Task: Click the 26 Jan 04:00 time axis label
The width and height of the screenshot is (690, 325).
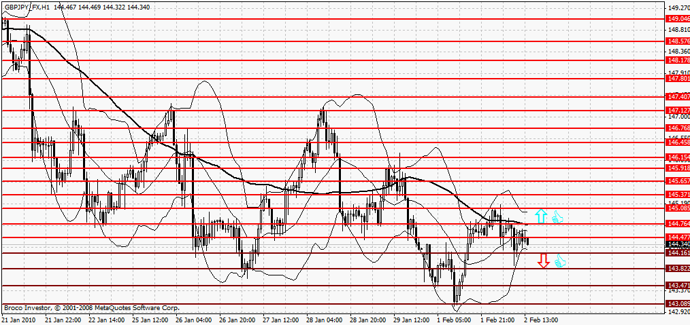Action: pos(195,320)
